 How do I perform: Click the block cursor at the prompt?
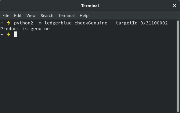pos(15,35)
